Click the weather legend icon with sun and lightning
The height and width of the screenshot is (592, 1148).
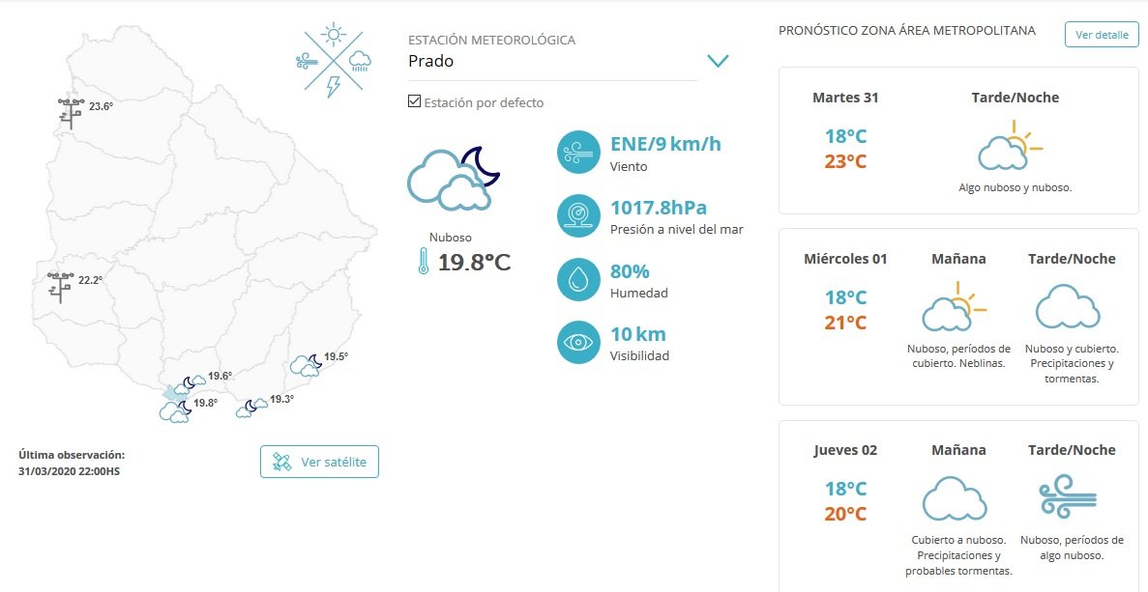coord(333,60)
